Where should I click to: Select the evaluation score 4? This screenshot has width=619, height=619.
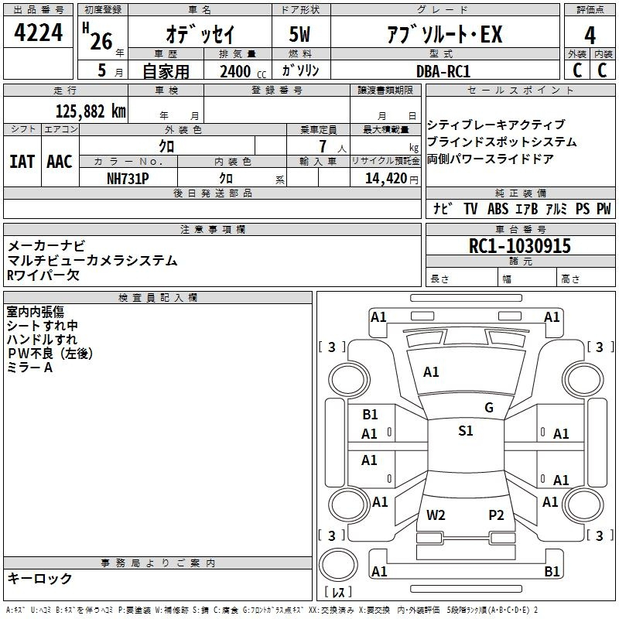click(x=590, y=36)
